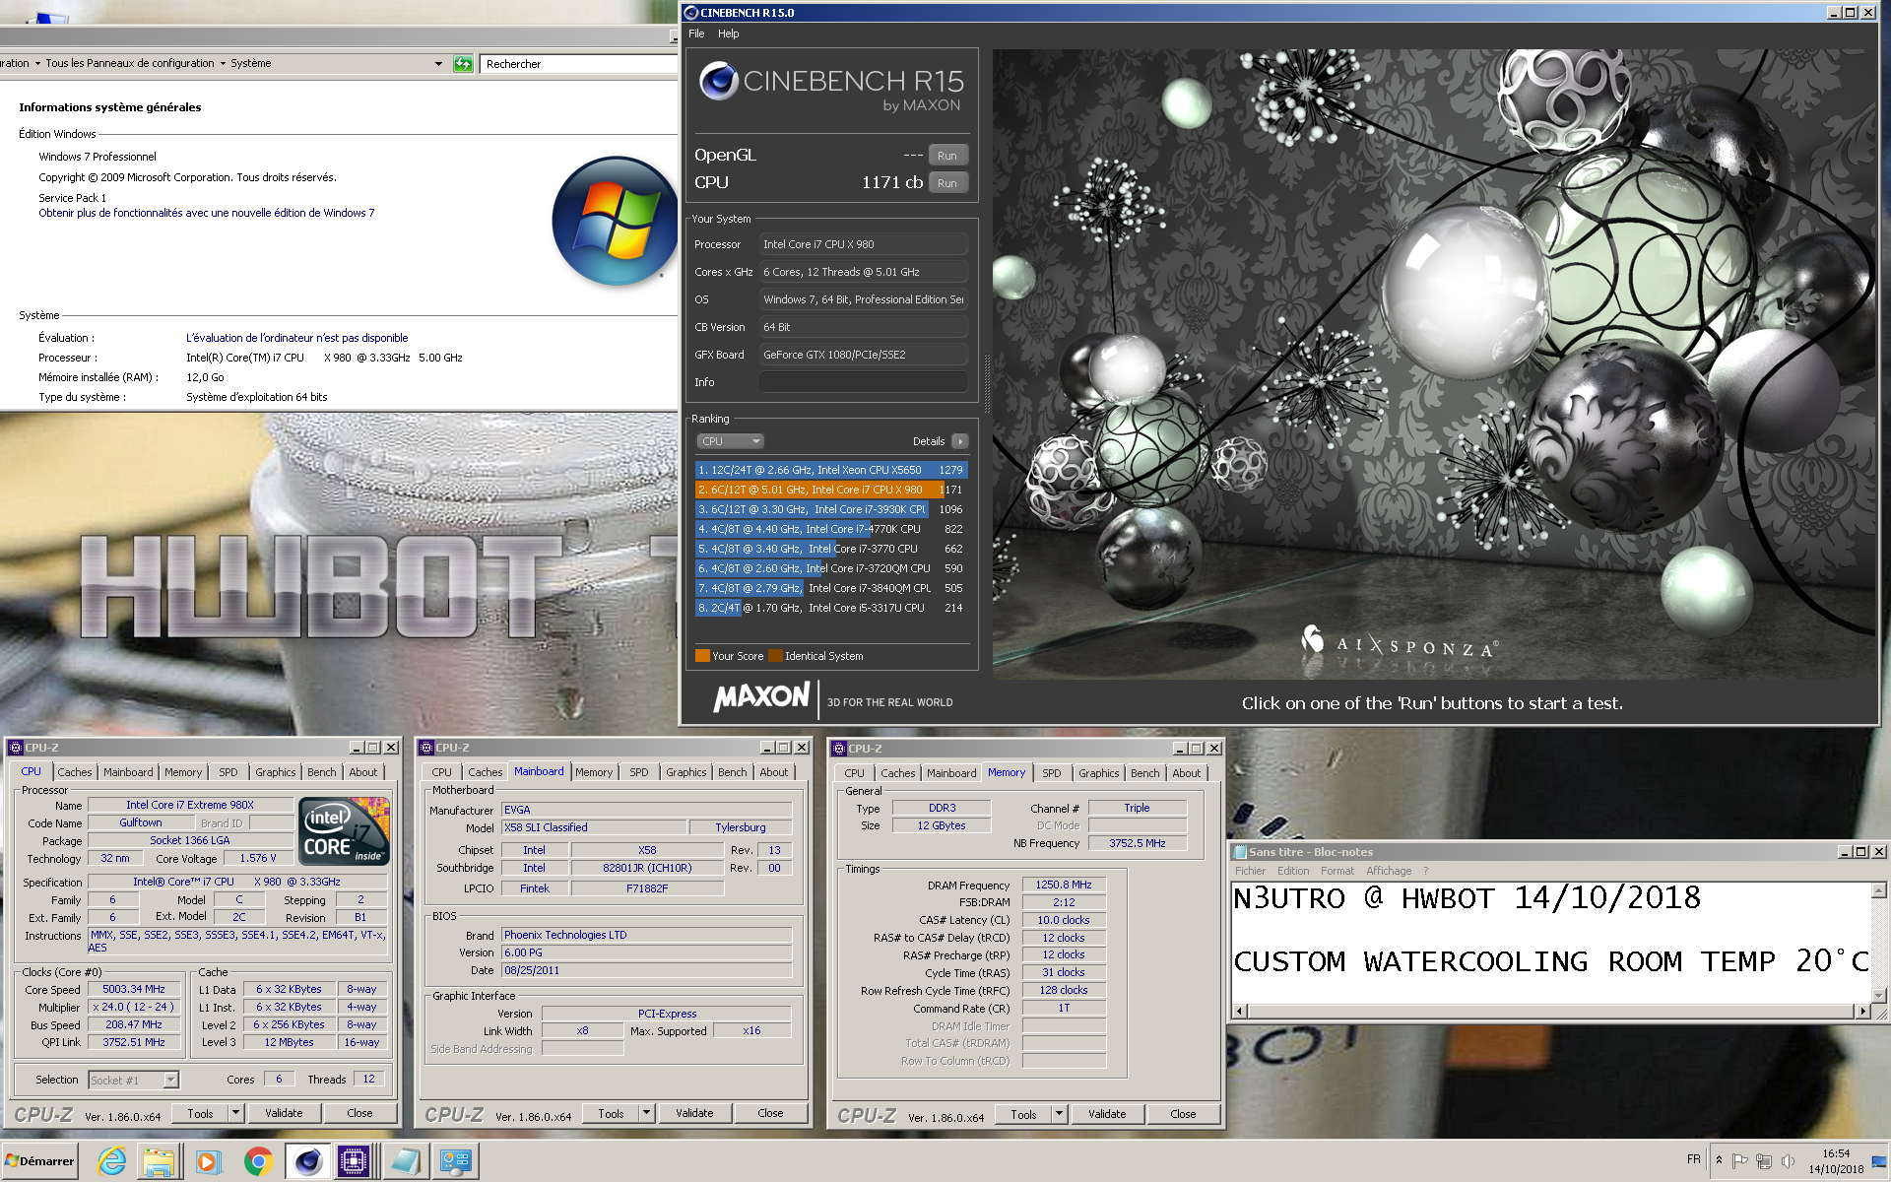
Task: Expand the address bar history dropdown
Action: coord(438,64)
